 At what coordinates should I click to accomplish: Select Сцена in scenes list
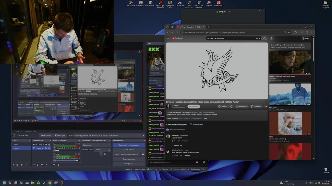pos(21,144)
